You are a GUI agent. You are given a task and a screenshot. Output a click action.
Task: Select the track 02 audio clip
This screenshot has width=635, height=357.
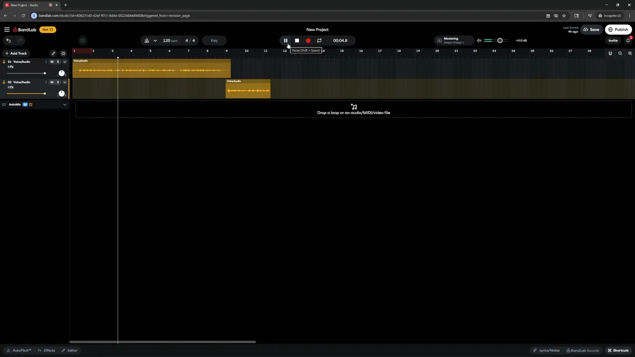248,89
